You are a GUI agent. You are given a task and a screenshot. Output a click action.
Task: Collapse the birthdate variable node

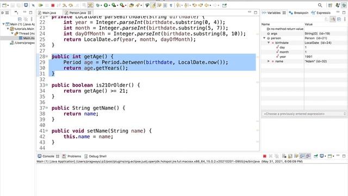269,42
